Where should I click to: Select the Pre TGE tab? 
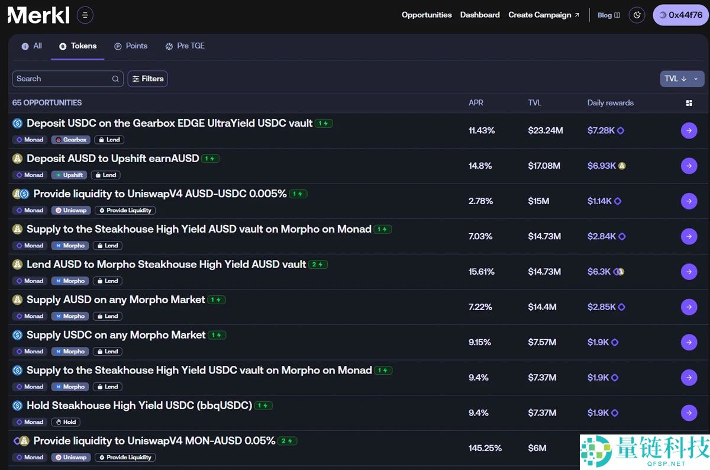coord(185,46)
